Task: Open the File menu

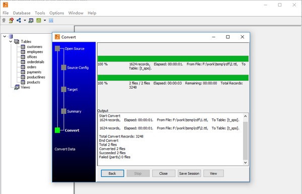Action: (x=6, y=13)
